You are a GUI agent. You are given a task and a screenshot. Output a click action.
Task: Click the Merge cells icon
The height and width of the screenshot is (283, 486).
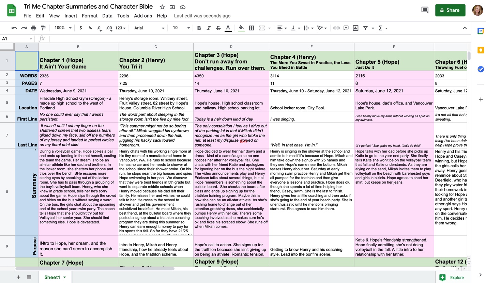[x=262, y=28]
